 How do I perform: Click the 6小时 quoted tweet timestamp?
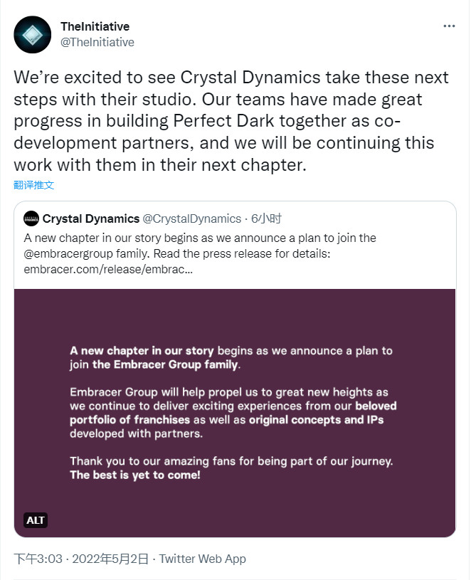(x=266, y=218)
